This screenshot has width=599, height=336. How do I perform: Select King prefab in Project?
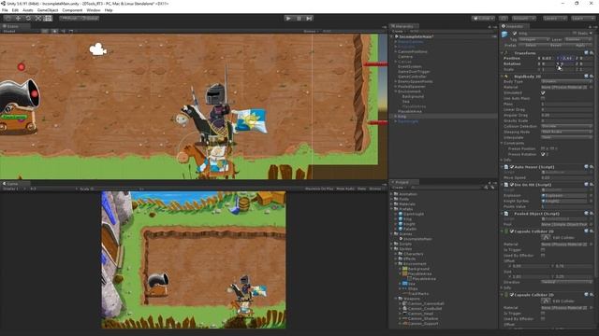pyautogui.click(x=407, y=219)
